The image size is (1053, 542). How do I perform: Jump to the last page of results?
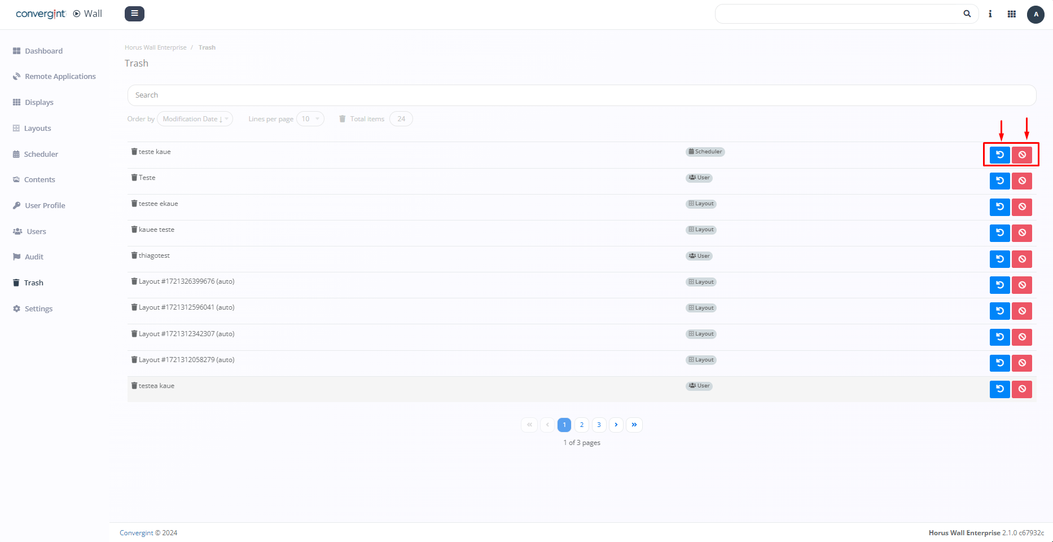[x=634, y=425]
